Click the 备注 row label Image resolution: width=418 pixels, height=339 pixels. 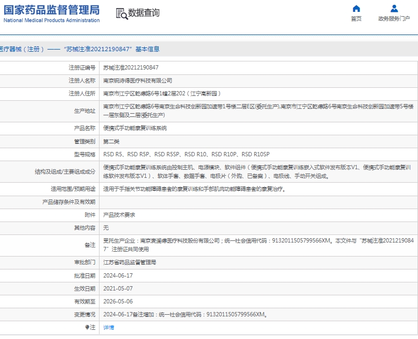click(x=90, y=245)
